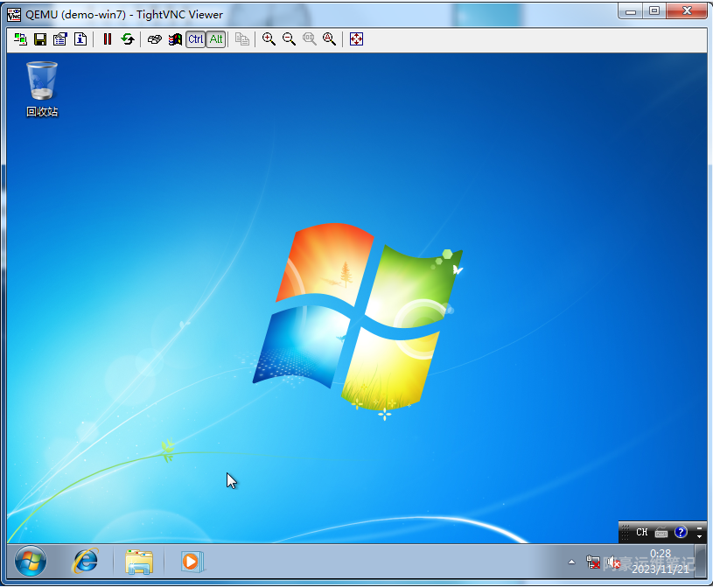This screenshot has width=713, height=587.
Task: Click the CH input language indicator
Action: (x=642, y=532)
